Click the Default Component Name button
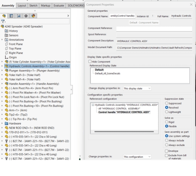196x176 pixels. [144, 23]
